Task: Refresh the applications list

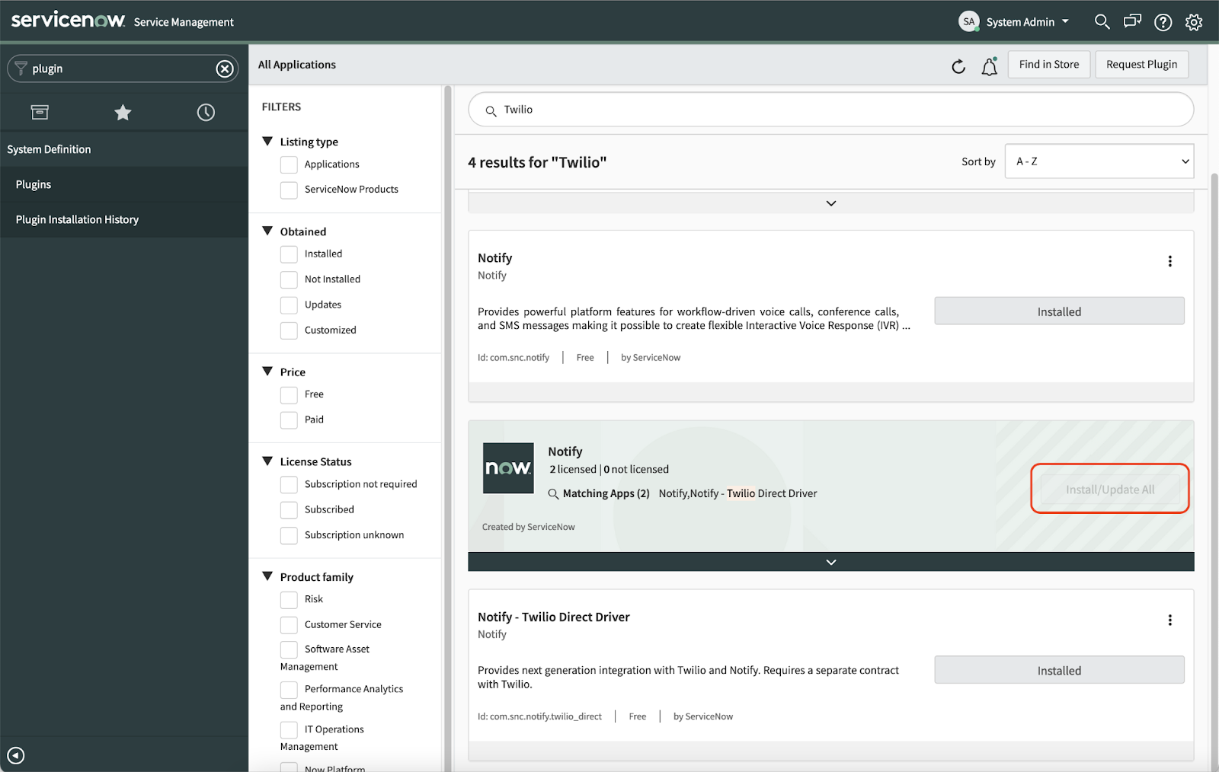Action: (958, 66)
